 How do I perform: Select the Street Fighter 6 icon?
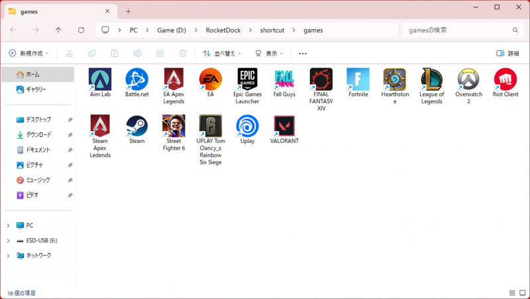pyautogui.click(x=174, y=126)
